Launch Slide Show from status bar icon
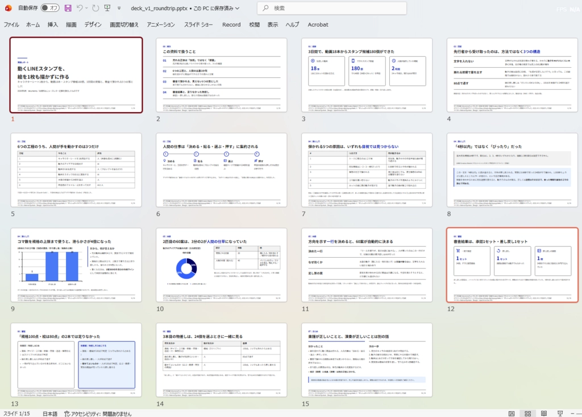Viewport: 582px width, 417px height. tap(560, 414)
